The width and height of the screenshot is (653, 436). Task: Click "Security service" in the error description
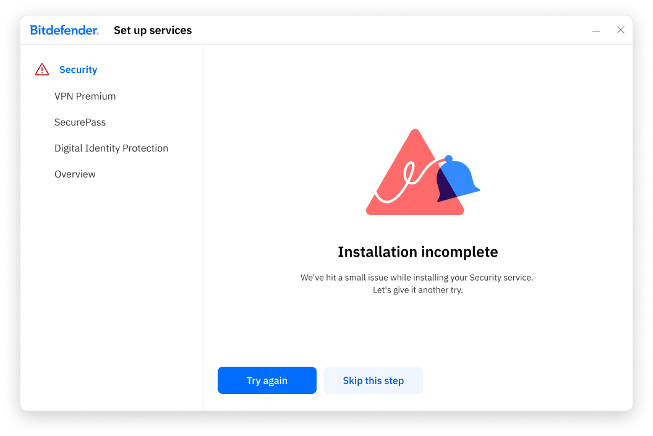[x=501, y=277]
